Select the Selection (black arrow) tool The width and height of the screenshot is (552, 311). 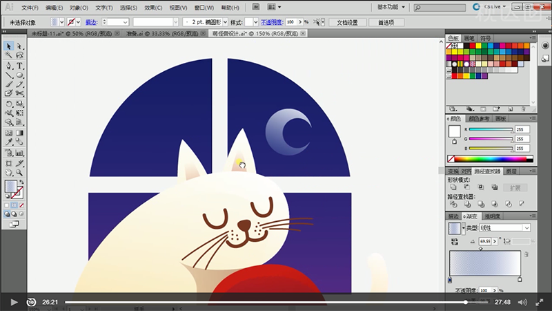click(x=9, y=46)
